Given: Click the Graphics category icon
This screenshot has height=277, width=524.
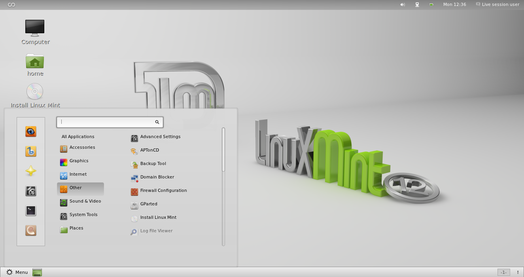Looking at the screenshot, I should click(63, 162).
